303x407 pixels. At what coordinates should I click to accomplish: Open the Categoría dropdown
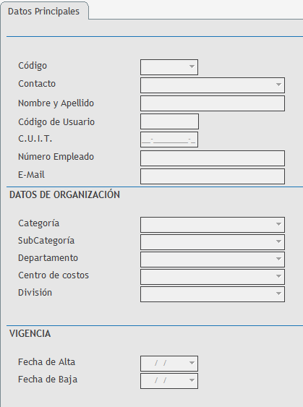point(278,224)
